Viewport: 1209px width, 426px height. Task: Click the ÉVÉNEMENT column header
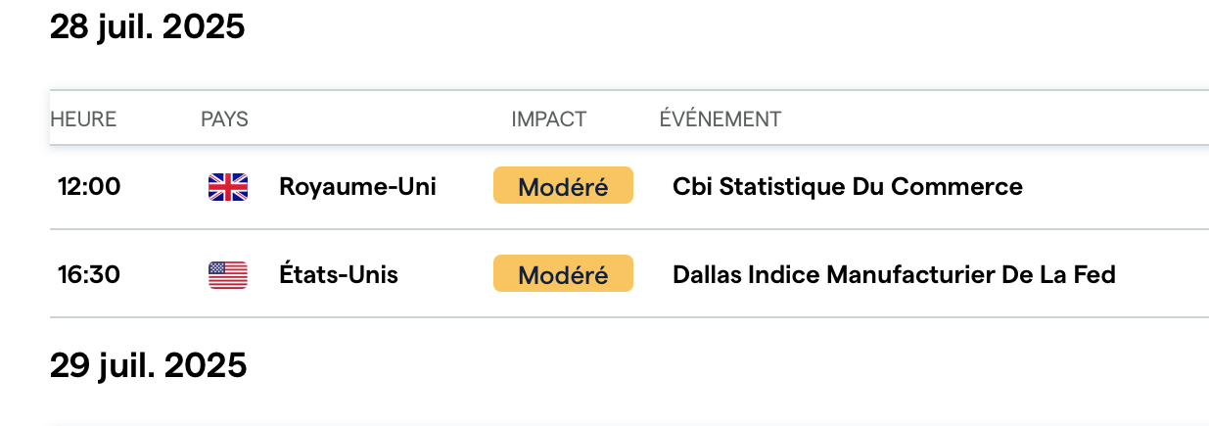pos(720,119)
